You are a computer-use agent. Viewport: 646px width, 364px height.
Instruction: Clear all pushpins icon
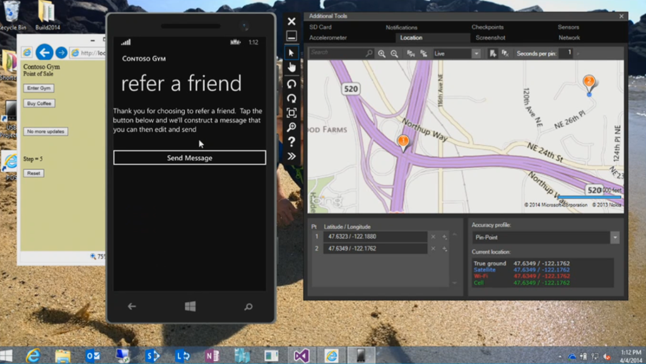505,54
